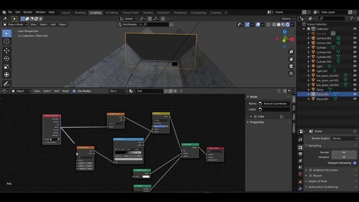359x202 pixels.
Task: Open the Render menu
Action: 27,12
